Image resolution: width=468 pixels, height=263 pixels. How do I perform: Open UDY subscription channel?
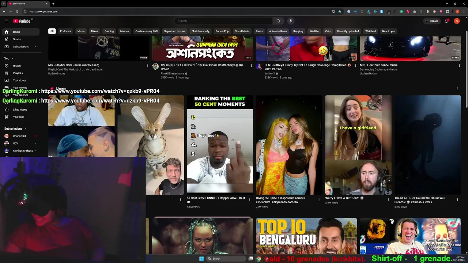click(x=20, y=143)
